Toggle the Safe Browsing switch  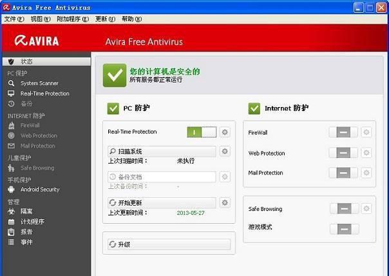click(345, 209)
